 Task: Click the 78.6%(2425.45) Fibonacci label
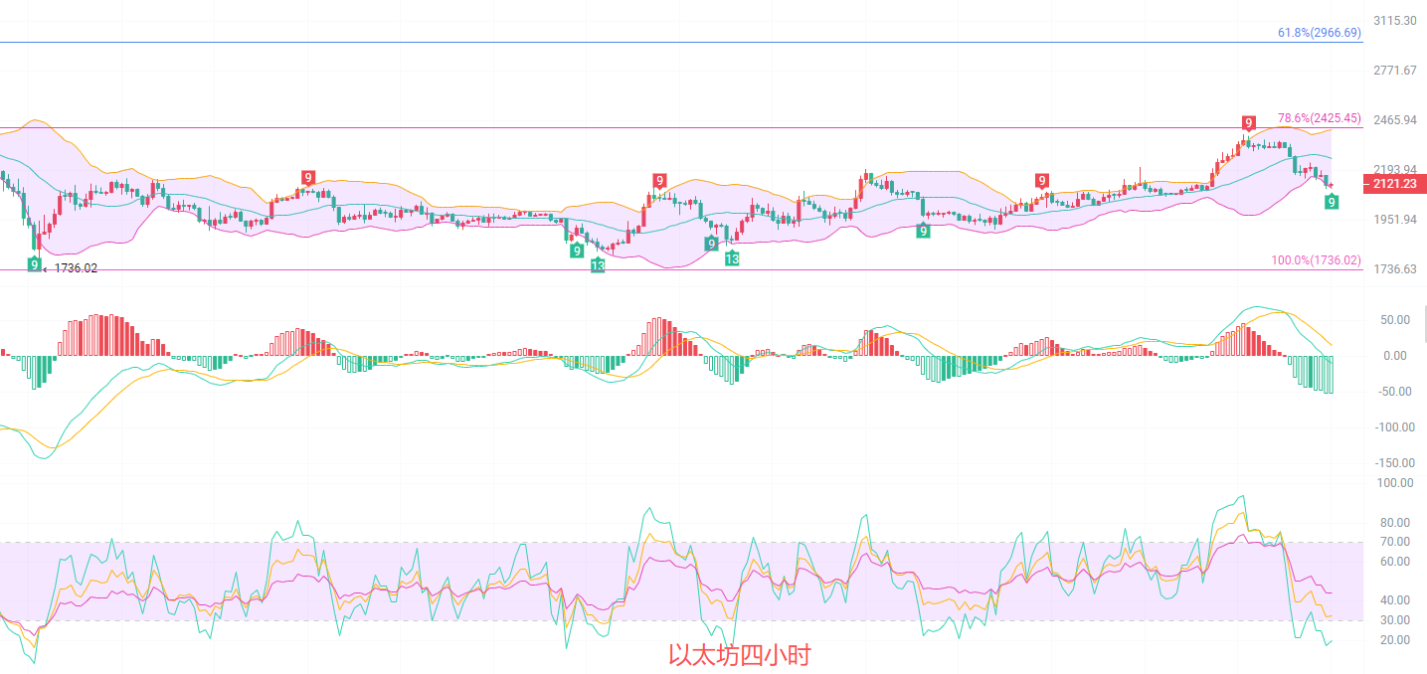pyautogui.click(x=1319, y=118)
